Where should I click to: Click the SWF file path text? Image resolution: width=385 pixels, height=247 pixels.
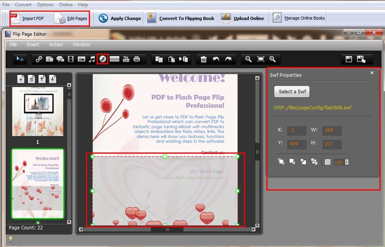tap(312, 108)
